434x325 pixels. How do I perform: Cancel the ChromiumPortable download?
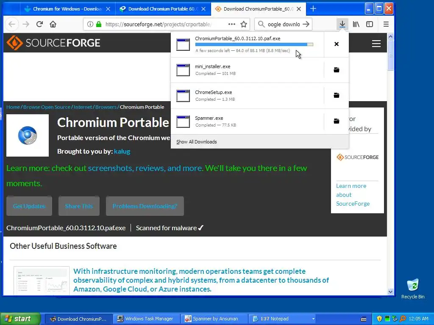(336, 44)
